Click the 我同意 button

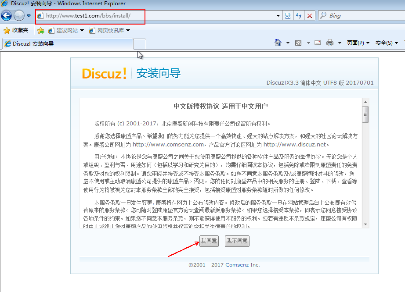click(209, 241)
